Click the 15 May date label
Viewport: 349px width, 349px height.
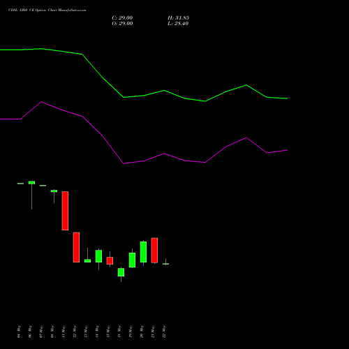[108, 332]
